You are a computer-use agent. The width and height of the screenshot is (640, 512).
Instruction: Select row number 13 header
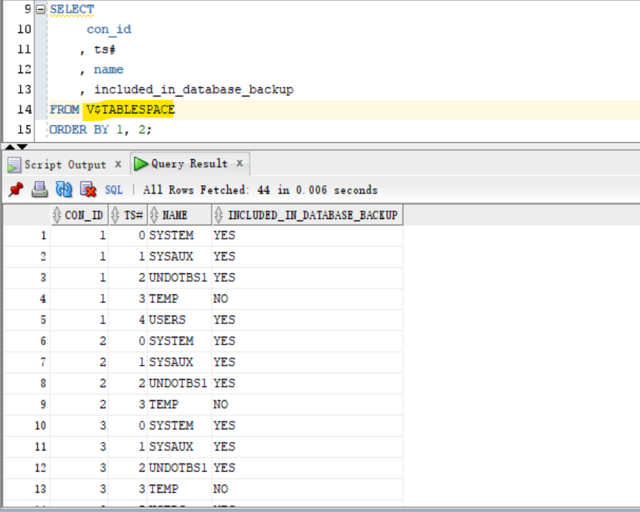click(27, 489)
